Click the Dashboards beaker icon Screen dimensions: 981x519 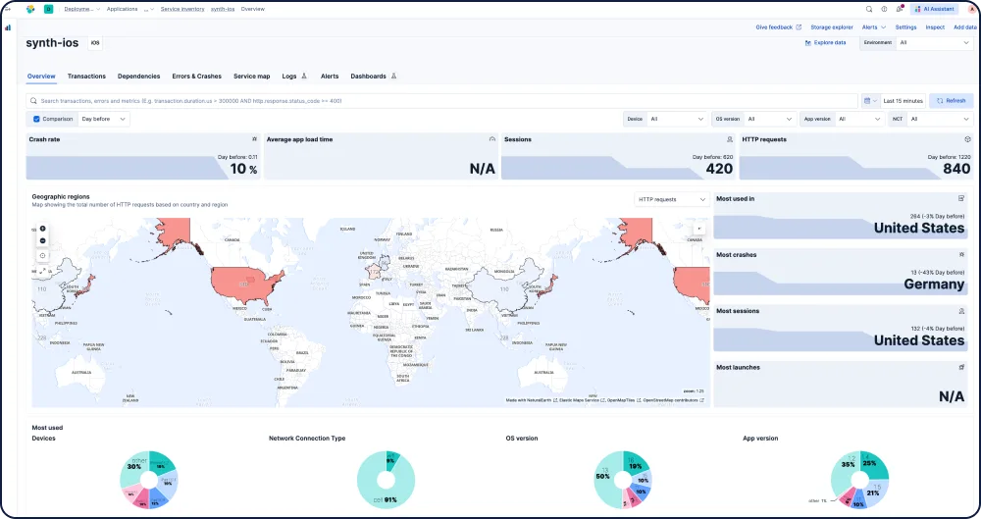[x=393, y=77]
